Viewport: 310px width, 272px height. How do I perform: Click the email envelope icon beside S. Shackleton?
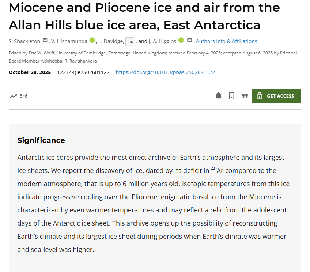[x=45, y=40]
